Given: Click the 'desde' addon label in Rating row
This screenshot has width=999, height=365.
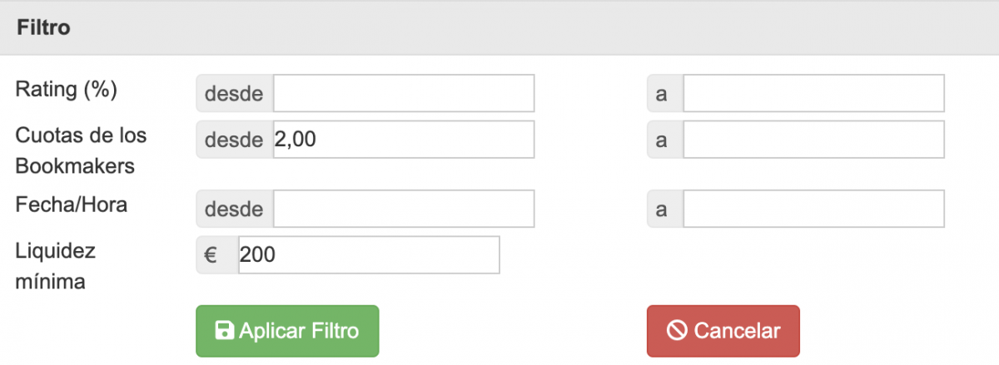Looking at the screenshot, I should pyautogui.click(x=235, y=93).
